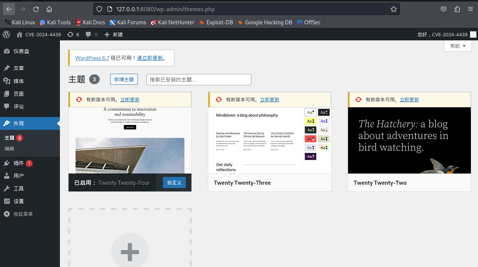Open Exploit-DB bookmark
The width and height of the screenshot is (478, 267).
(x=216, y=22)
